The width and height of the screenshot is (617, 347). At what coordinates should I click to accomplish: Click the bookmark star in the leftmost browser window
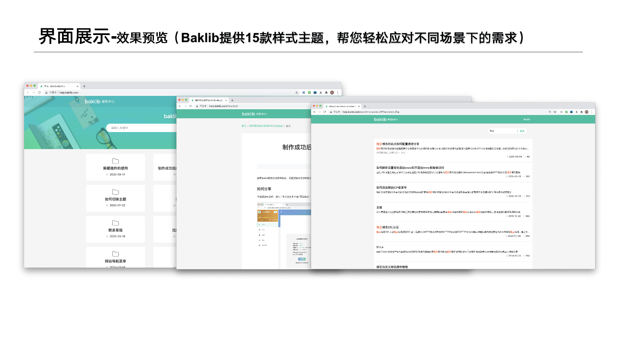click(297, 93)
